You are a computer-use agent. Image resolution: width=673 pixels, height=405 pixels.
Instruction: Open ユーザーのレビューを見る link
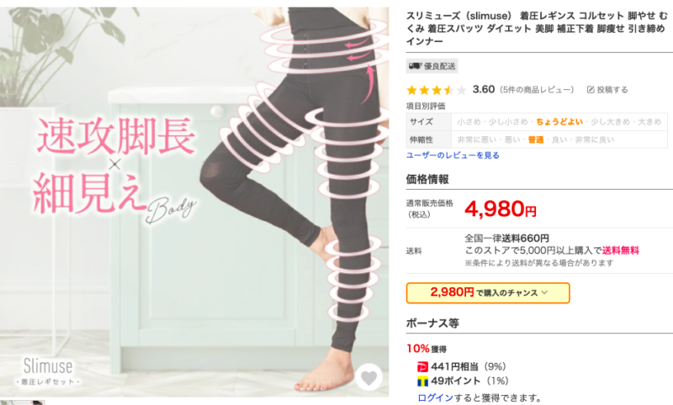pos(453,155)
